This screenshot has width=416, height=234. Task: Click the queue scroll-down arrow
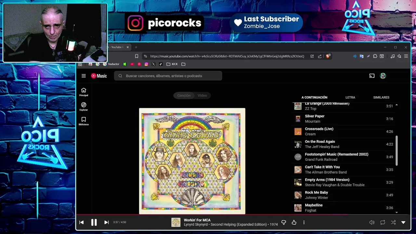coord(396,212)
